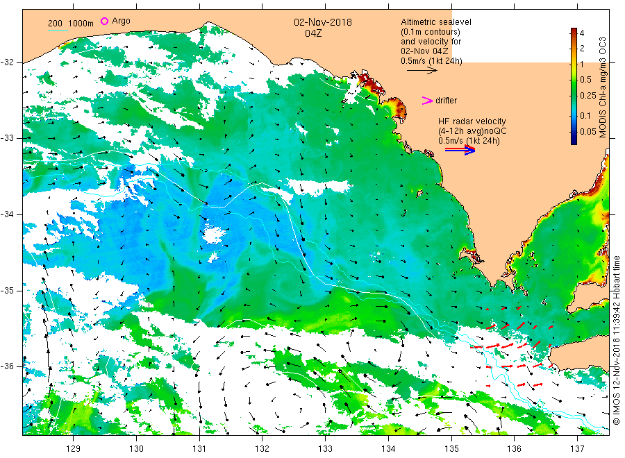
Task: Click the magenta Argo circle legend marker
Action: click(x=104, y=21)
